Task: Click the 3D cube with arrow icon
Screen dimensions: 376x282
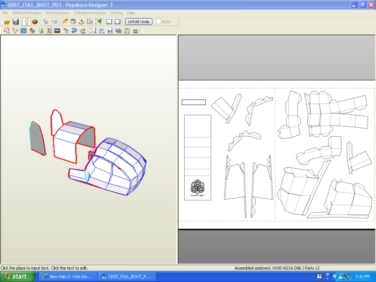Action: pyautogui.click(x=66, y=31)
